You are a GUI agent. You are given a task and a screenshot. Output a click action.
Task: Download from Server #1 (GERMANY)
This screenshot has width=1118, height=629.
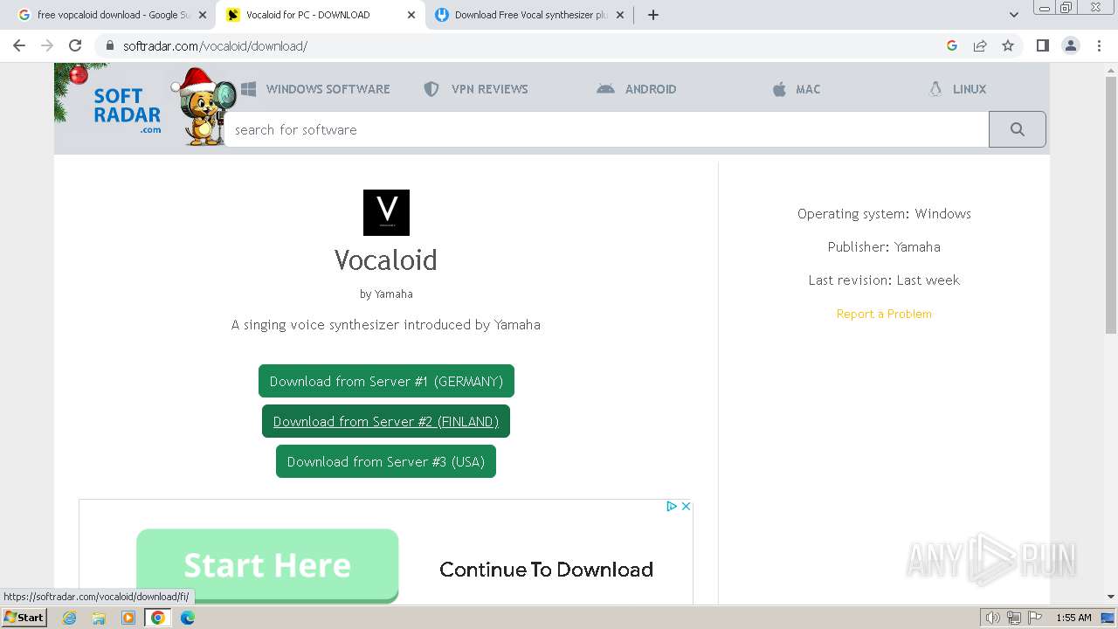tap(386, 381)
